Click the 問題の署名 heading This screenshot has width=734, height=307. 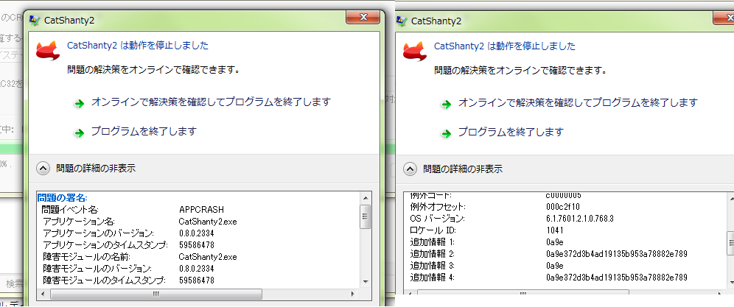[62, 197]
